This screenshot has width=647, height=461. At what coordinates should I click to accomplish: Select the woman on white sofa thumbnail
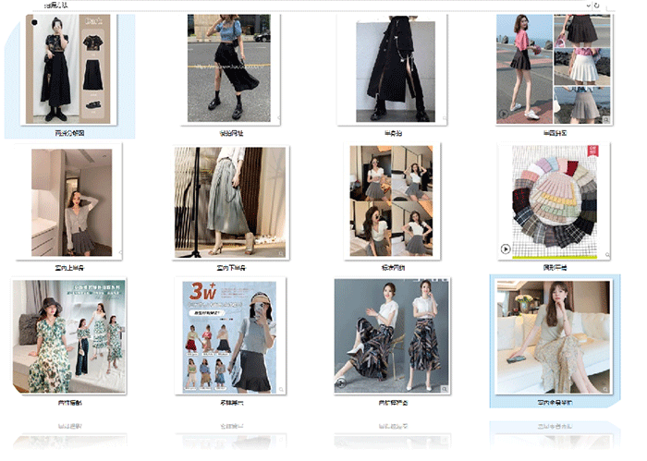tap(553, 336)
